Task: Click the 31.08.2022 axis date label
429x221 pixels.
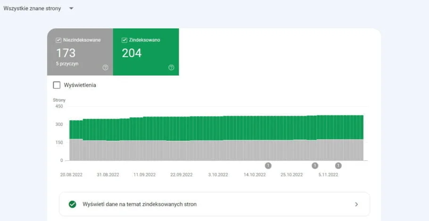Action: pos(108,175)
